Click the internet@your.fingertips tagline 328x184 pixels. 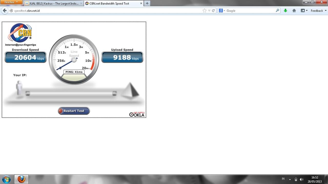[x=20, y=45]
